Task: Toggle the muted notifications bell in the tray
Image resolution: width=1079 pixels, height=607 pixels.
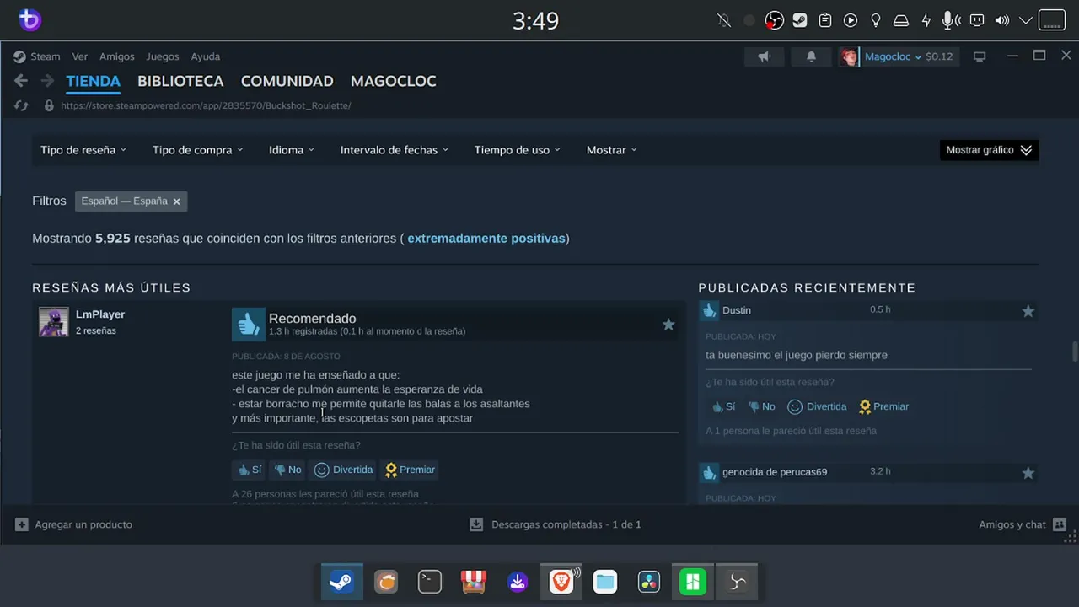Action: [724, 20]
